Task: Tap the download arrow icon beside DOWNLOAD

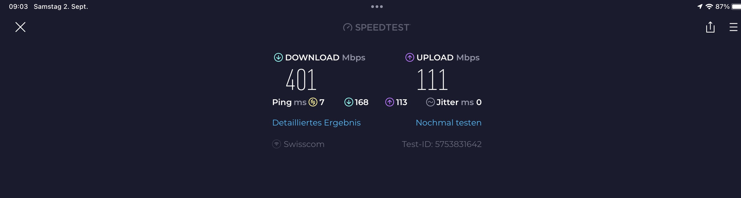Action: pos(278,57)
